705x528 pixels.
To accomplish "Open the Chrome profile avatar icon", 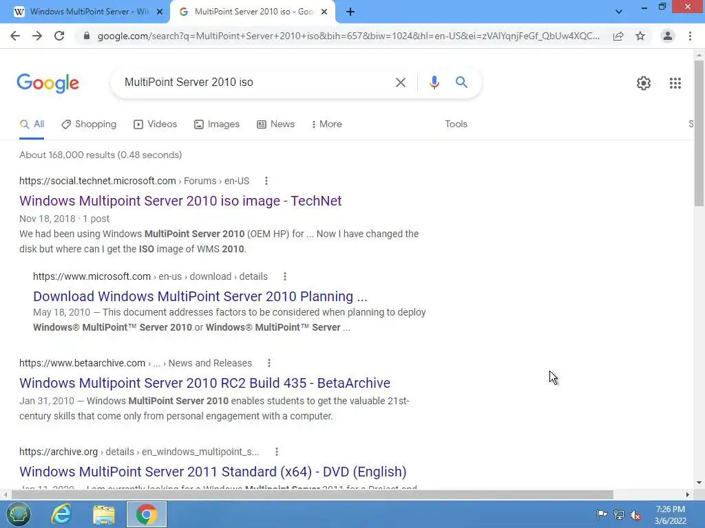I will point(668,36).
